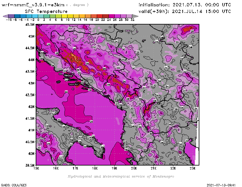Click the initialisation time '2021.07.13. 00:00 UTC'
Image resolution: width=242 pixels, height=187 pixels.
coord(202,5)
